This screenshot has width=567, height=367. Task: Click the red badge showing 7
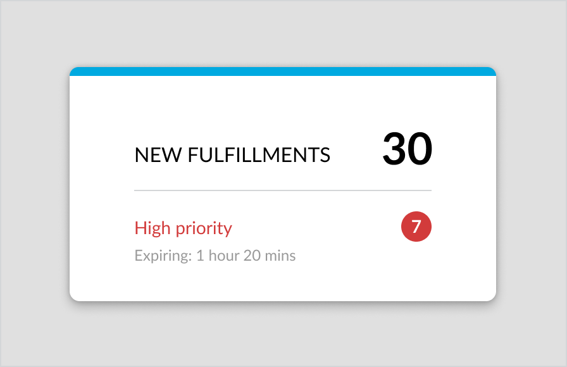(416, 227)
